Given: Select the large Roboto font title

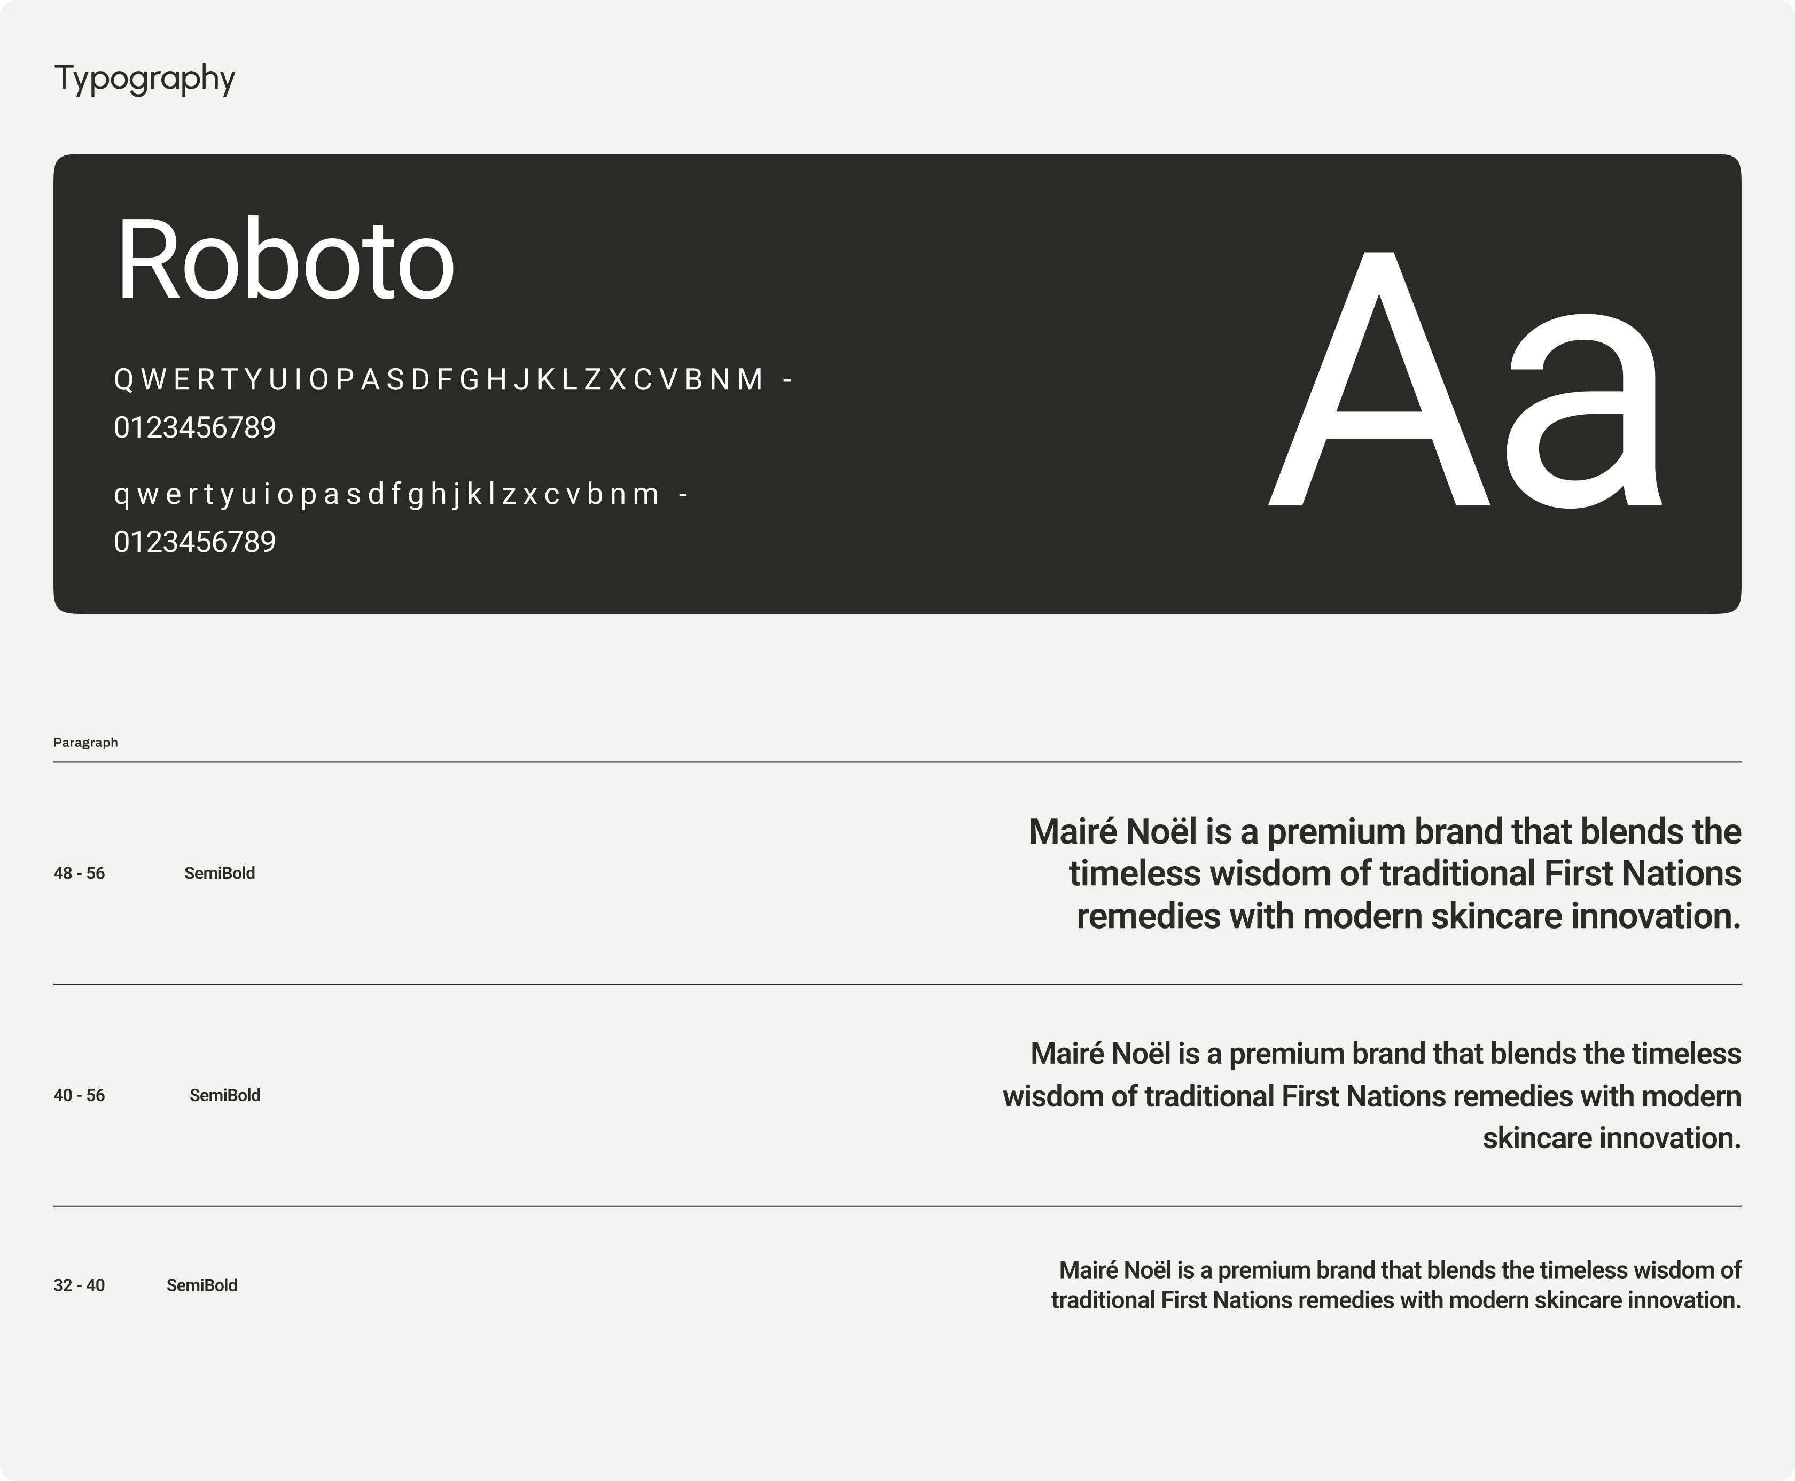Looking at the screenshot, I should (284, 260).
